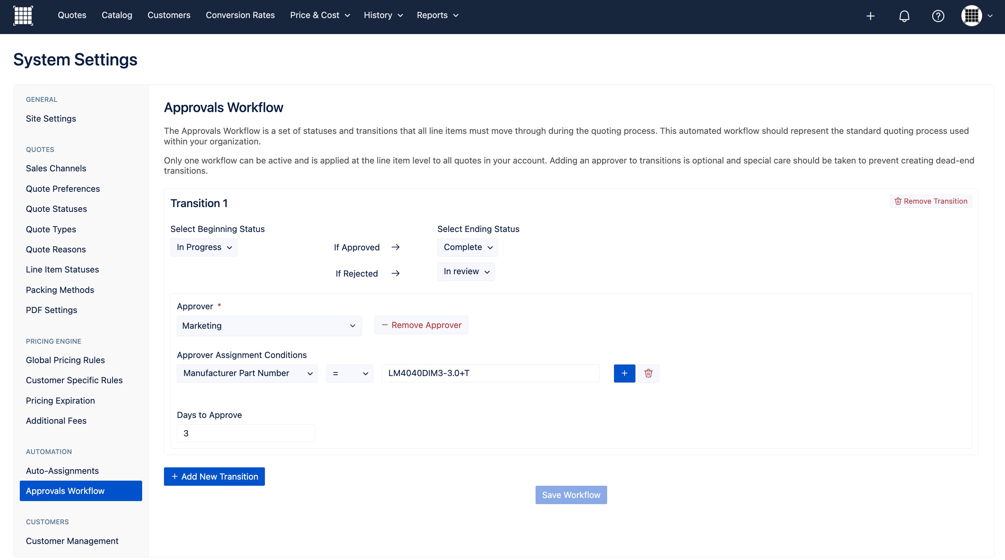
Task: Select Global Pricing Rules in sidebar
Action: tap(65, 360)
